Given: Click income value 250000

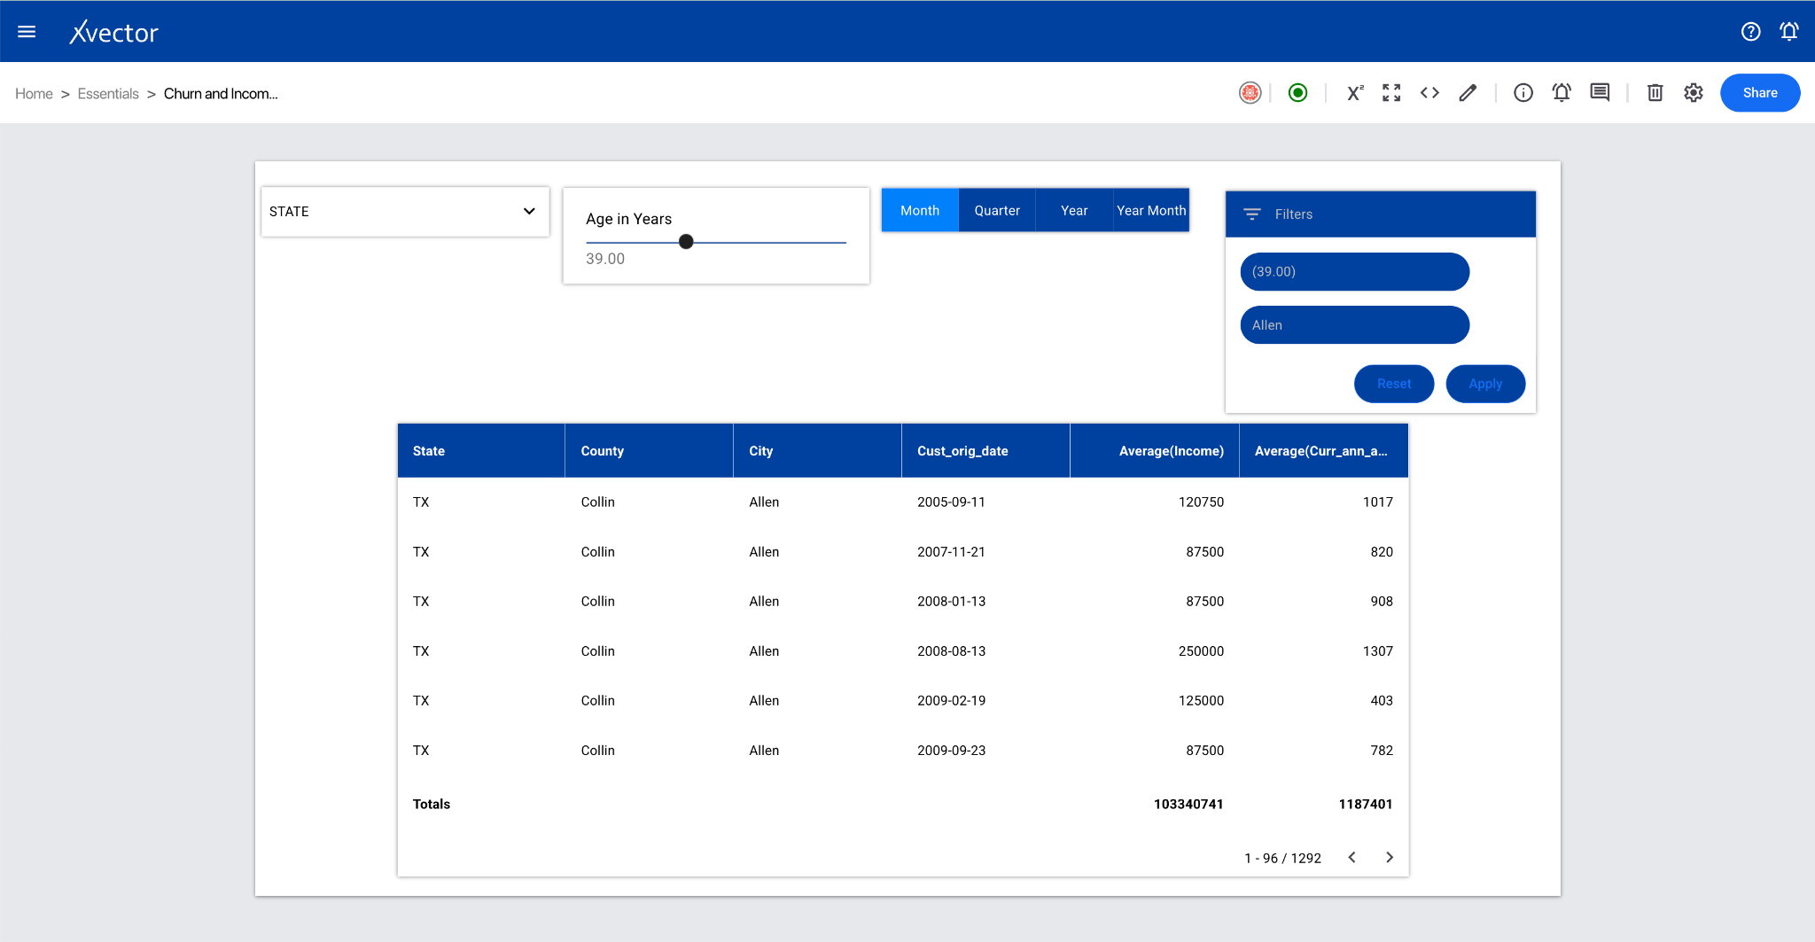Looking at the screenshot, I should coord(1201,651).
